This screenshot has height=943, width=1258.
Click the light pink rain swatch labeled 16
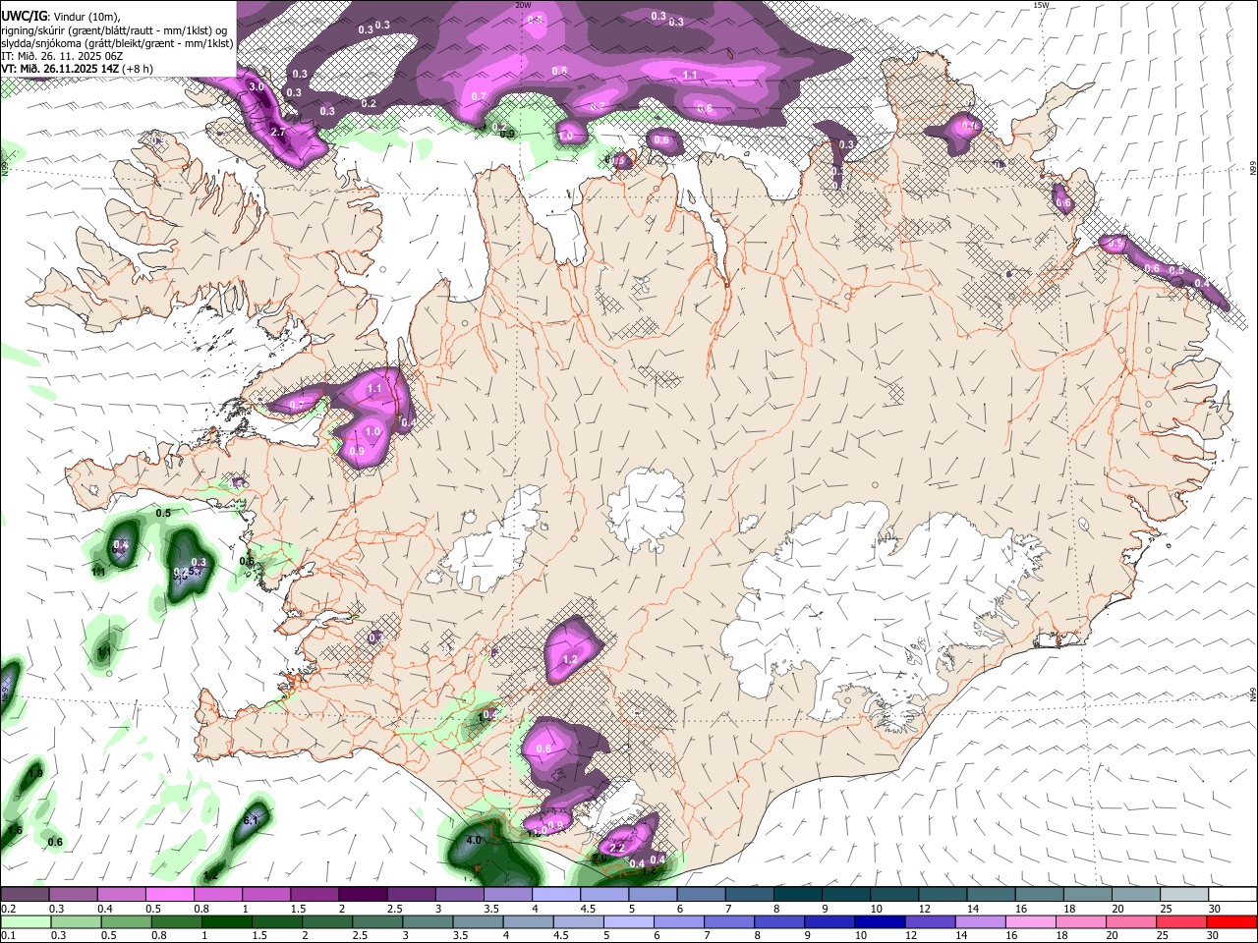(1029, 921)
